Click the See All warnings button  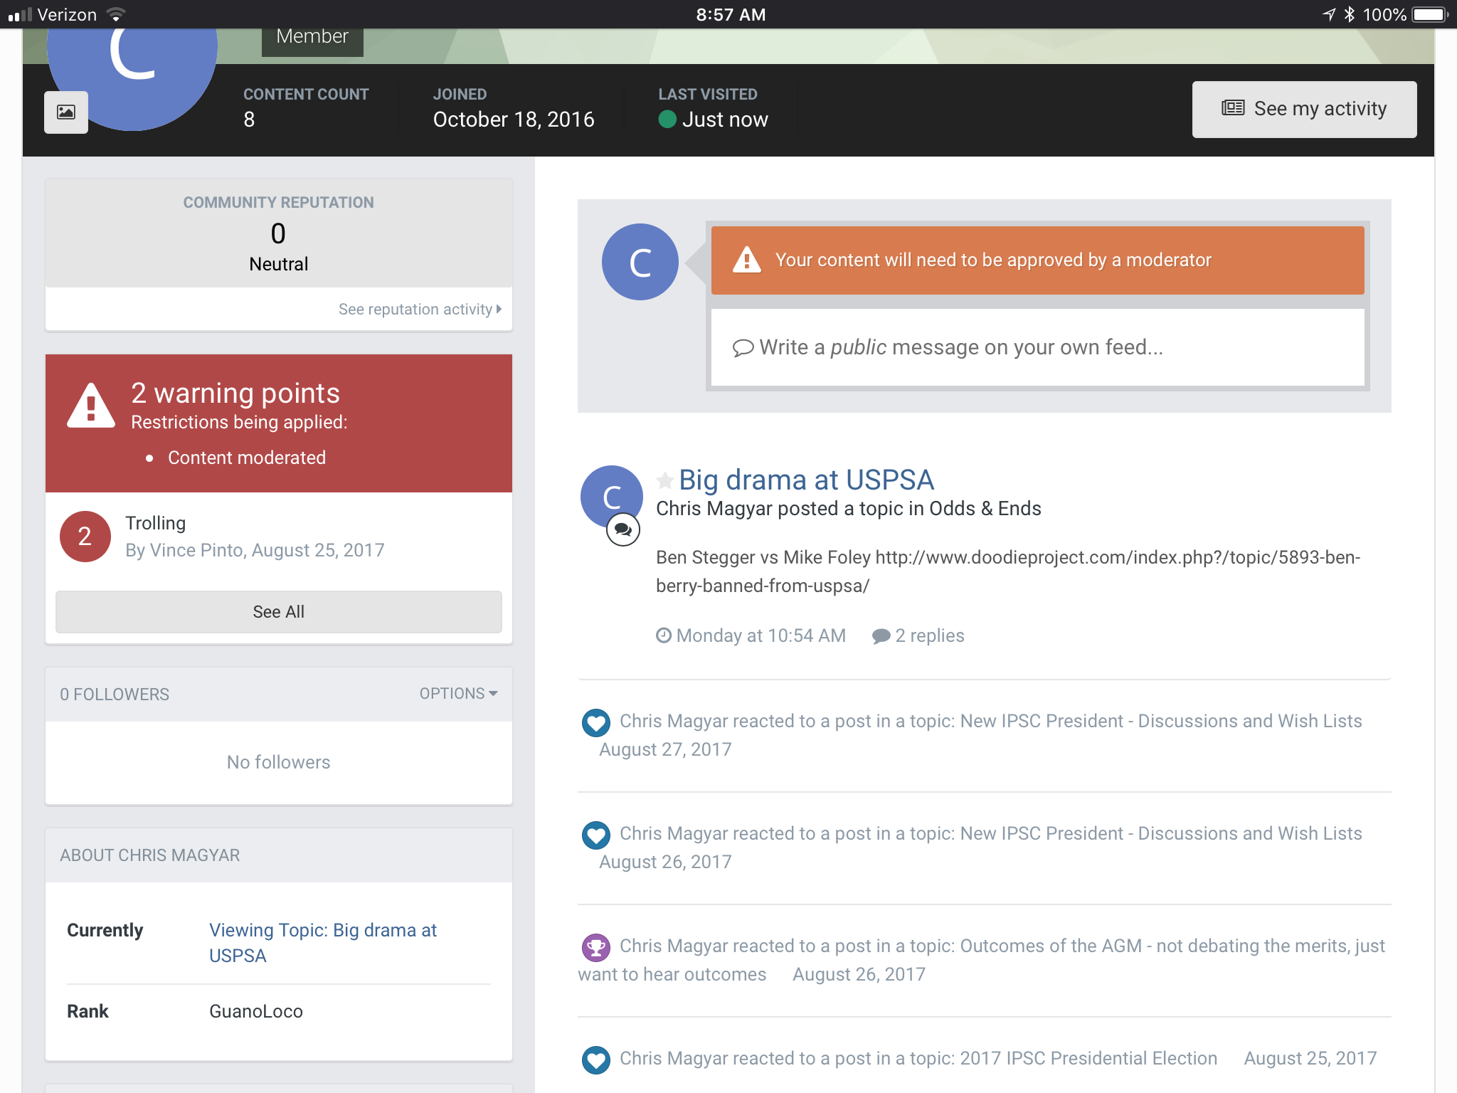[279, 612]
